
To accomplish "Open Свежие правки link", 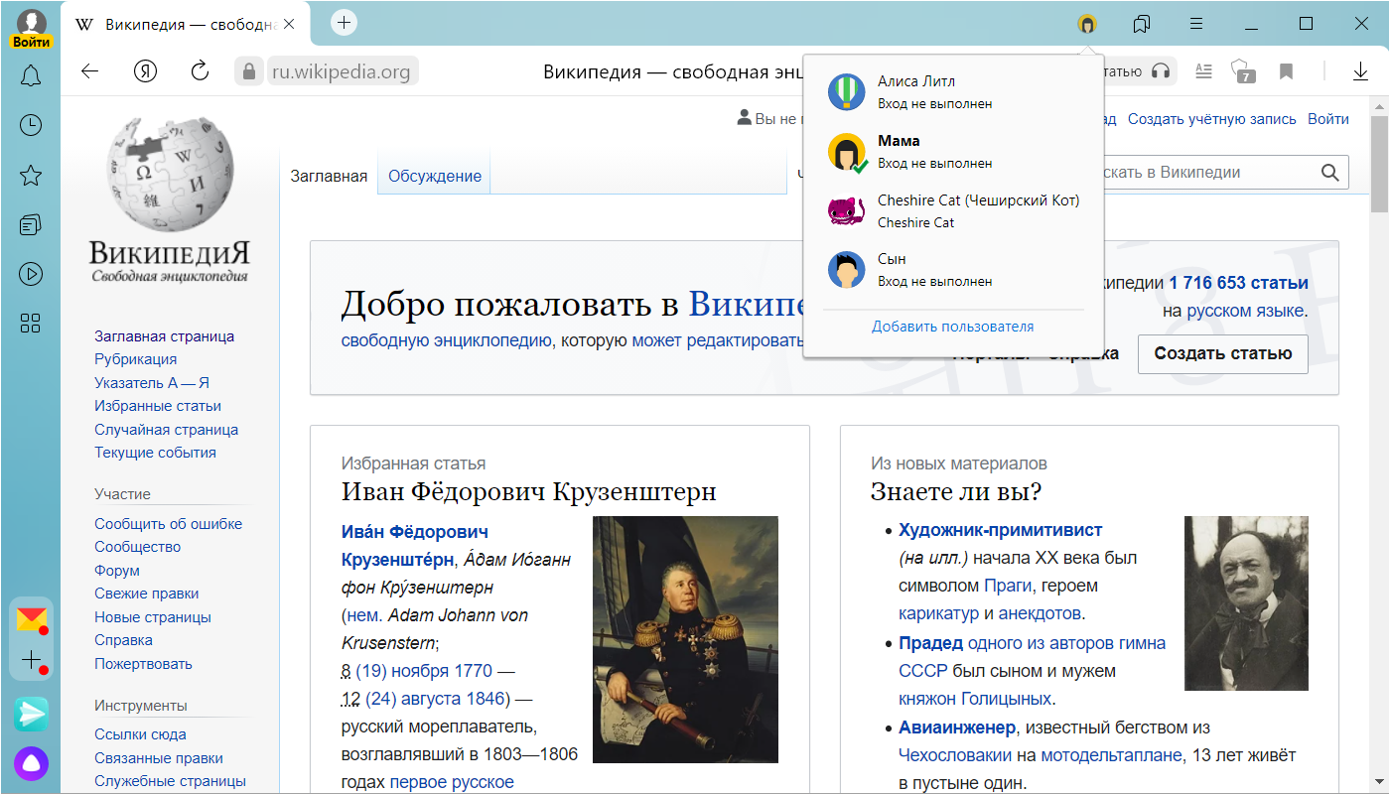I will point(147,594).
